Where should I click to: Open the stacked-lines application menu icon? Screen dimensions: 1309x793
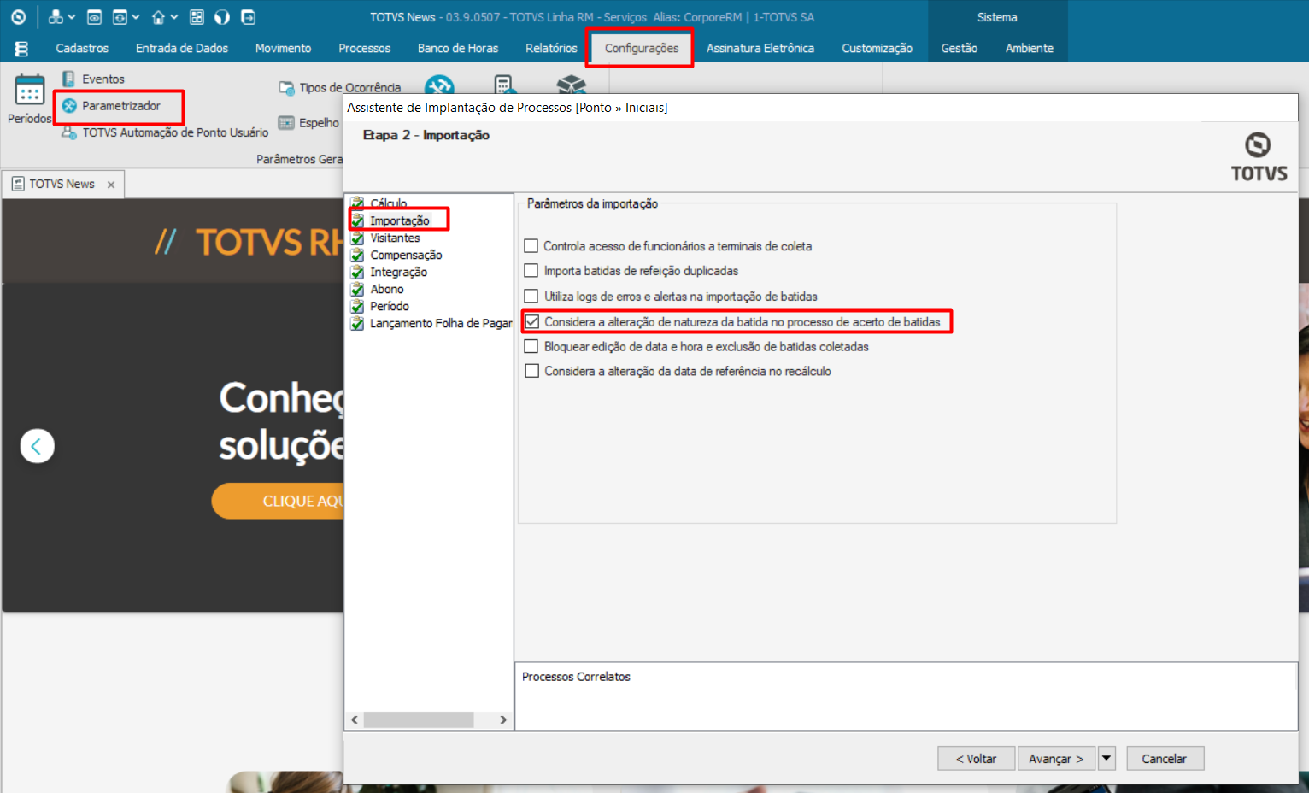(21, 49)
